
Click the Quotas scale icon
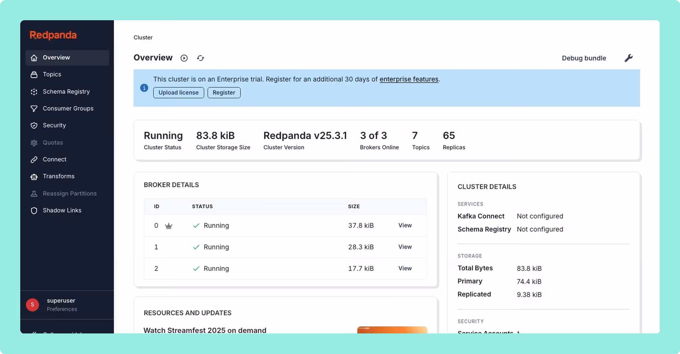tap(34, 143)
